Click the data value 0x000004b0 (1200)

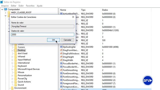pyautogui.click(x=110, y=30)
